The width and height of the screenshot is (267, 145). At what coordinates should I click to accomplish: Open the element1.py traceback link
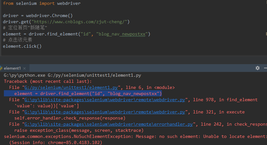[71, 88]
